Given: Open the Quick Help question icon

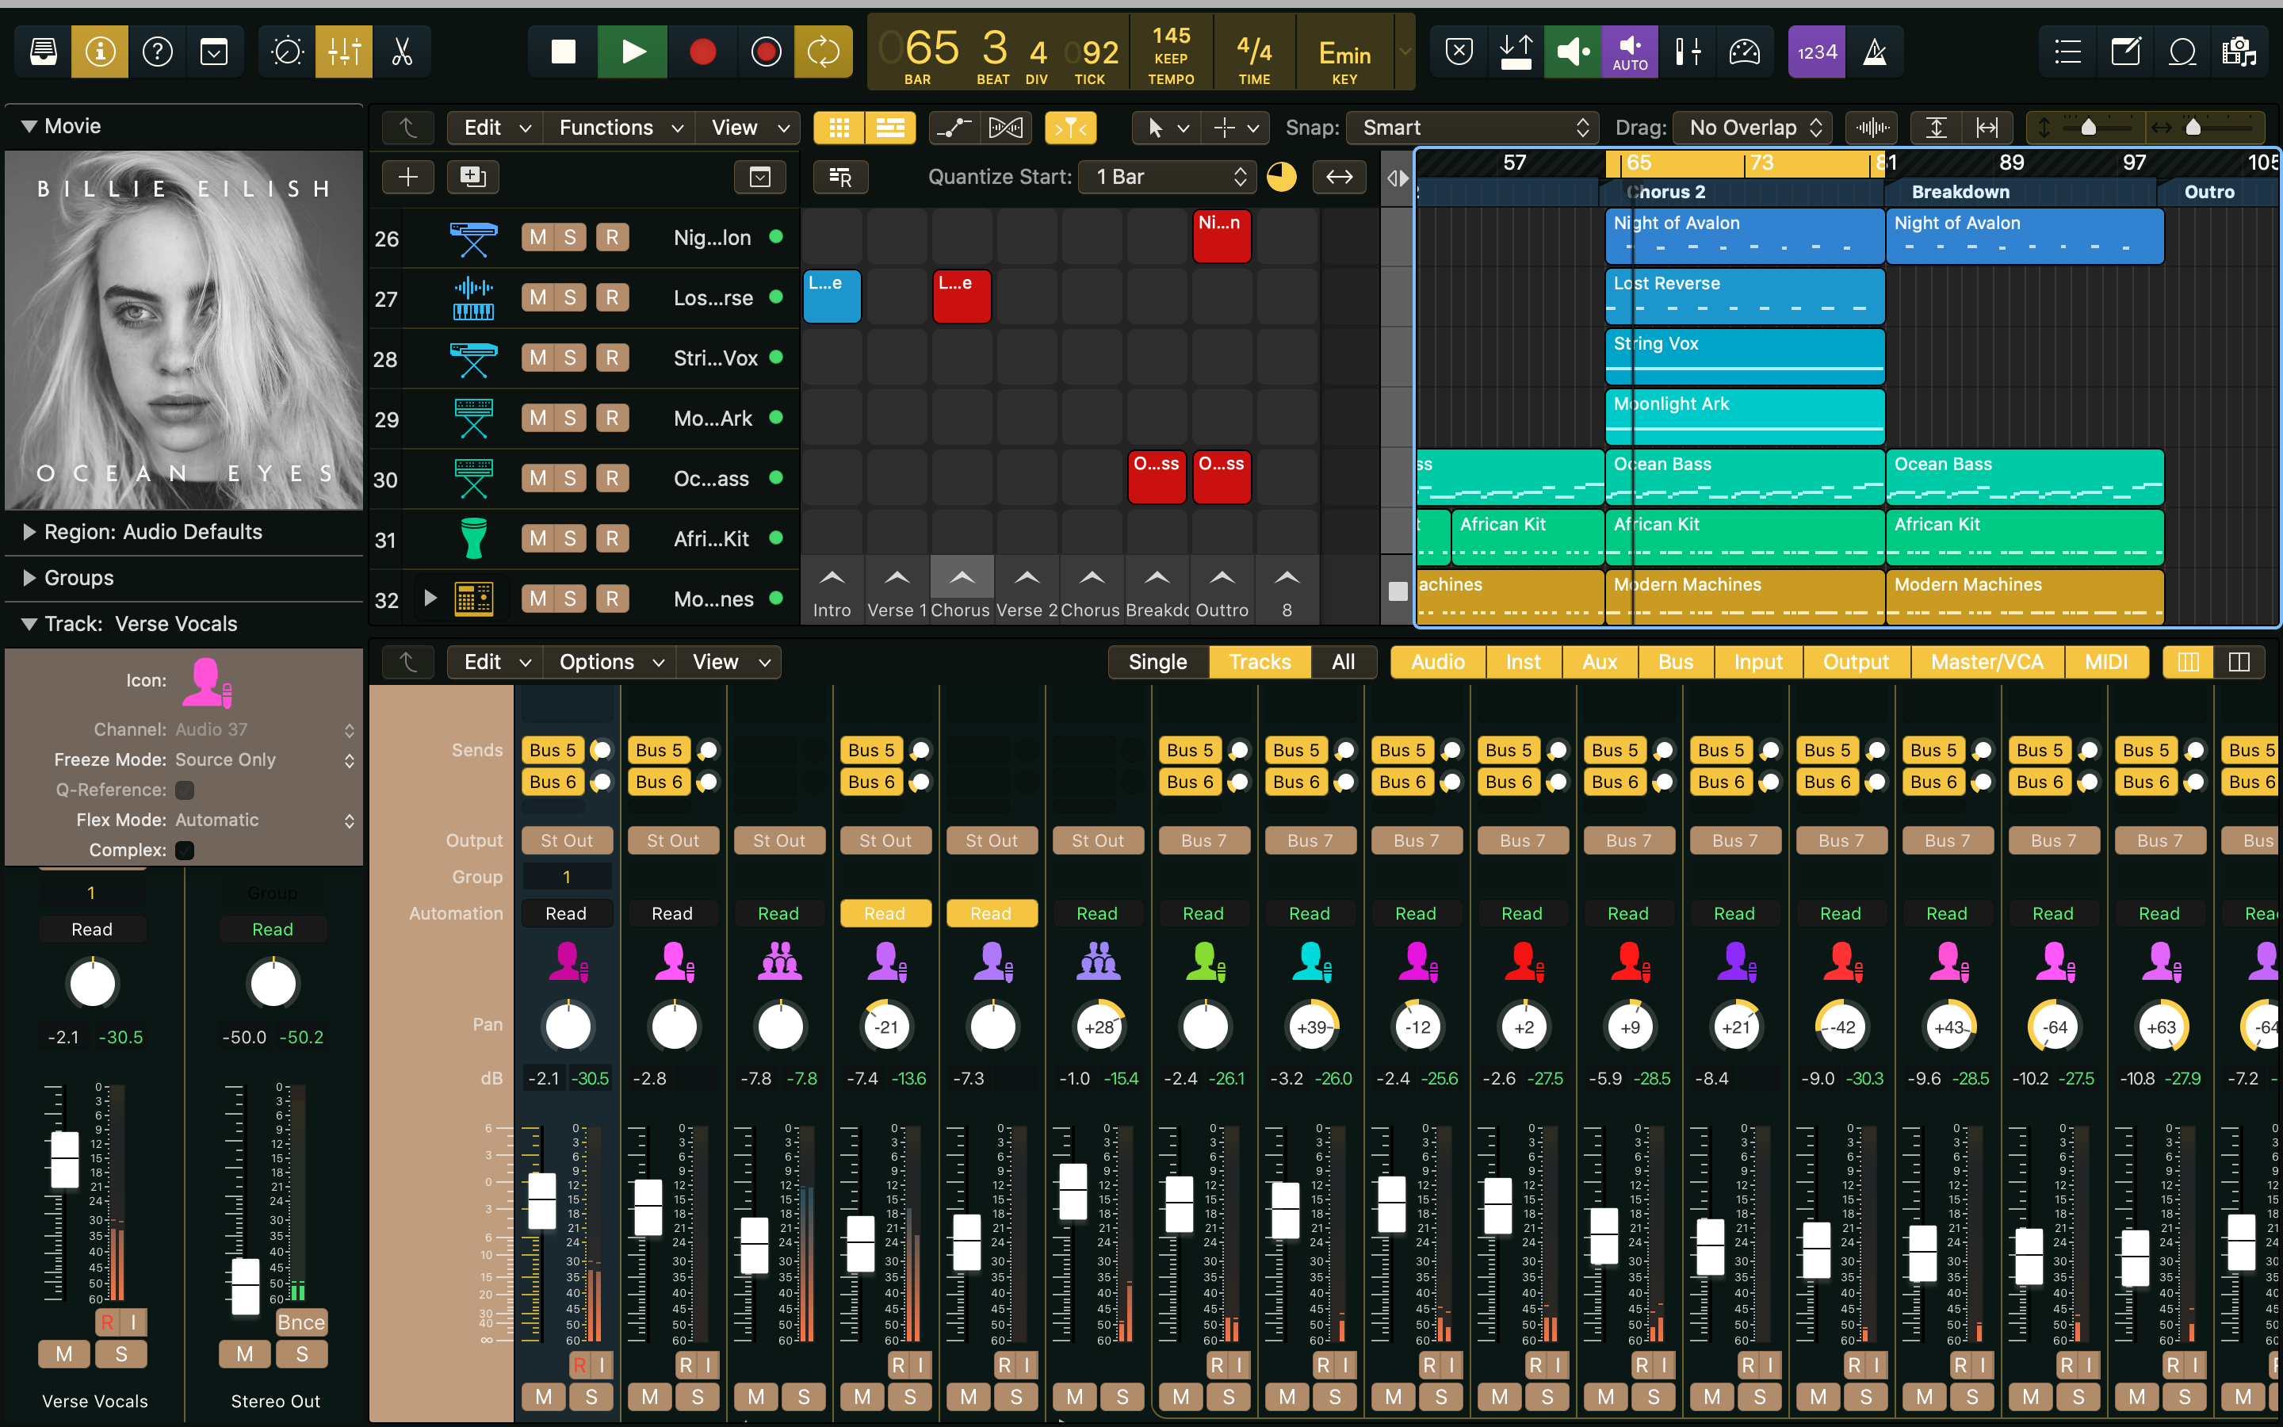Looking at the screenshot, I should tap(157, 52).
